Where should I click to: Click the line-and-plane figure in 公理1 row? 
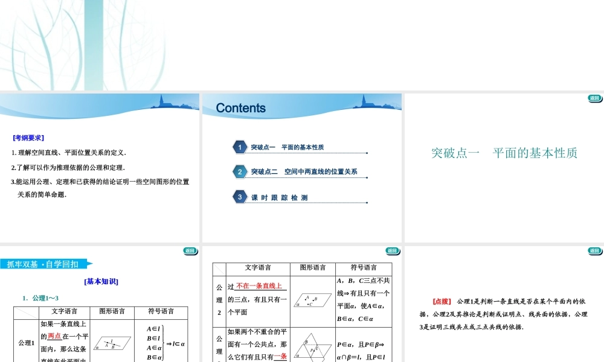click(x=112, y=344)
